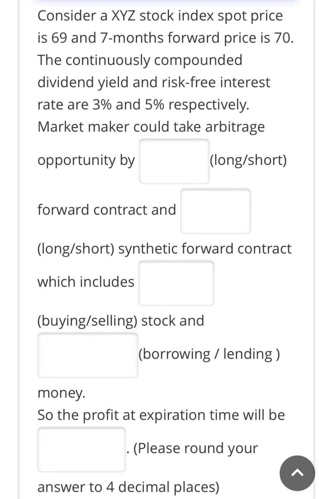Click 'So the profit at expiration time' line
Viewport: 319px width, 499px height.
[161, 415]
